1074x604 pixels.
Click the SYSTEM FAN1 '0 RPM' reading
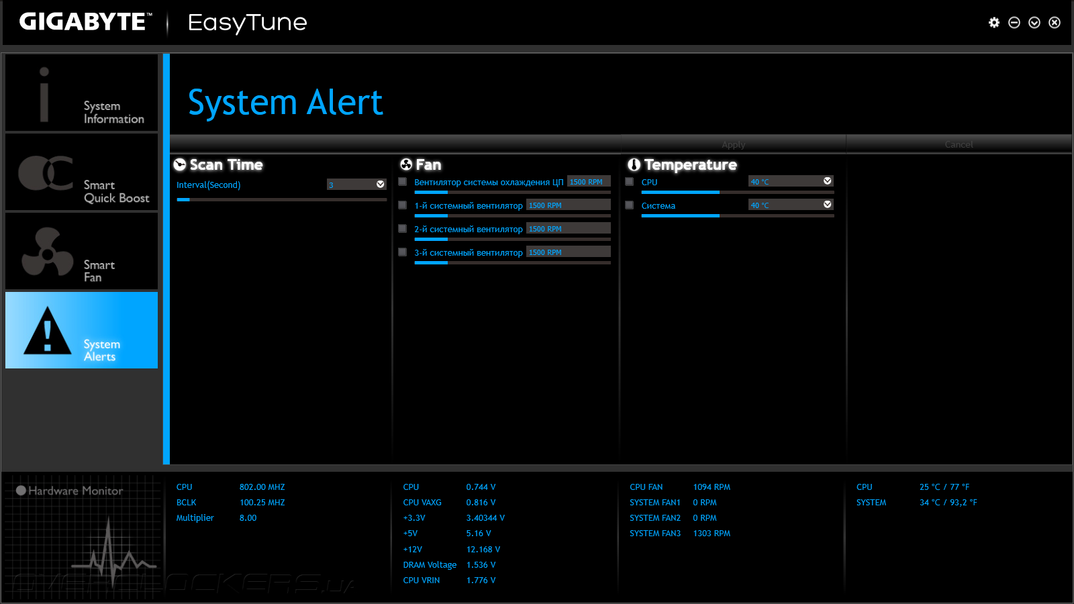(x=705, y=503)
